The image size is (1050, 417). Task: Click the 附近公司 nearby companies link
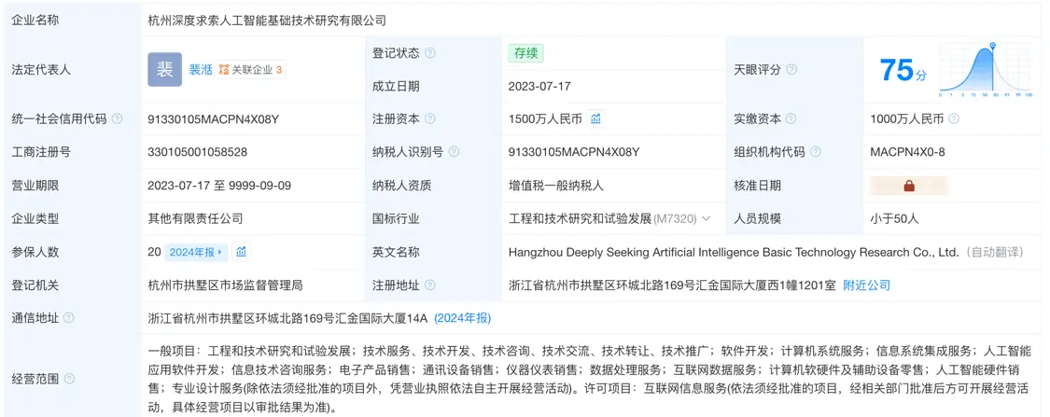click(x=866, y=285)
